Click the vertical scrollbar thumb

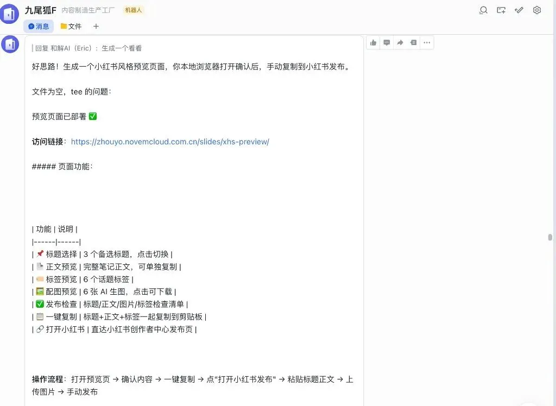(550, 237)
